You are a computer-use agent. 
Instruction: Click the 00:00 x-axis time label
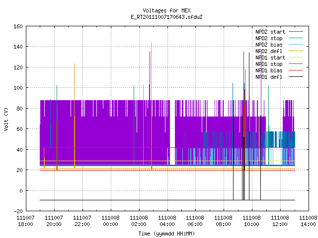point(110,224)
